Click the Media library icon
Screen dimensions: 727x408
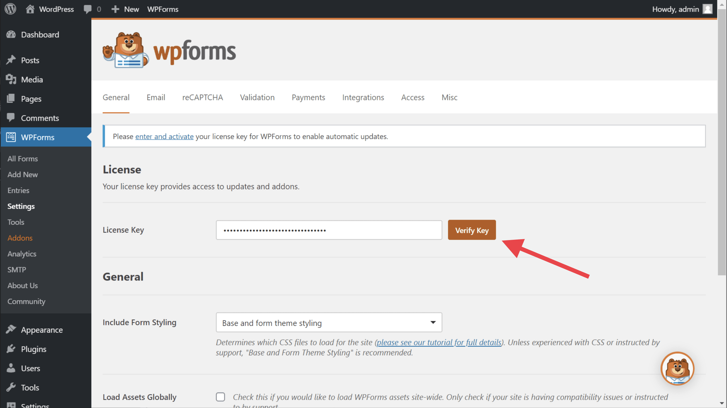(x=11, y=79)
